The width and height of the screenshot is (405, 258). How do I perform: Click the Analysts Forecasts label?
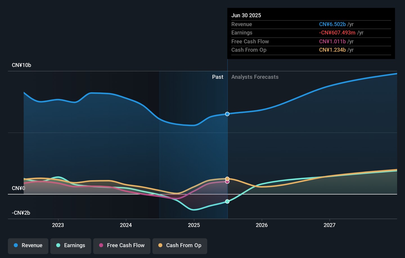(x=255, y=77)
